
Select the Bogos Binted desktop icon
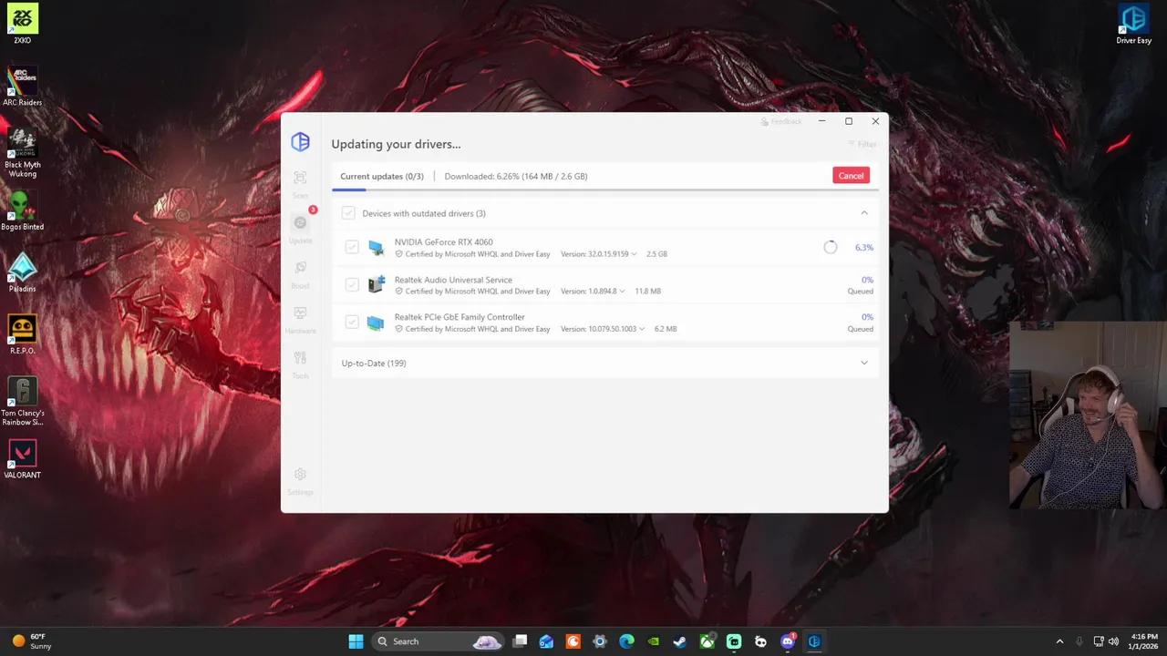22,210
